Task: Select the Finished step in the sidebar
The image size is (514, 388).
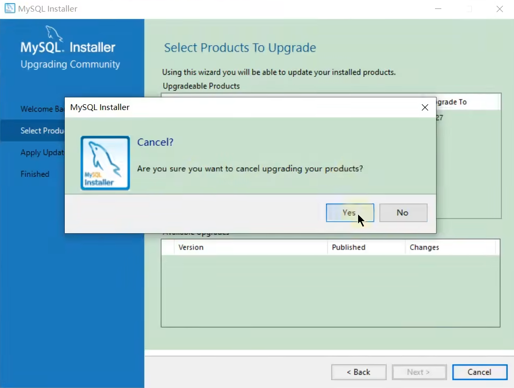Action: click(x=35, y=174)
